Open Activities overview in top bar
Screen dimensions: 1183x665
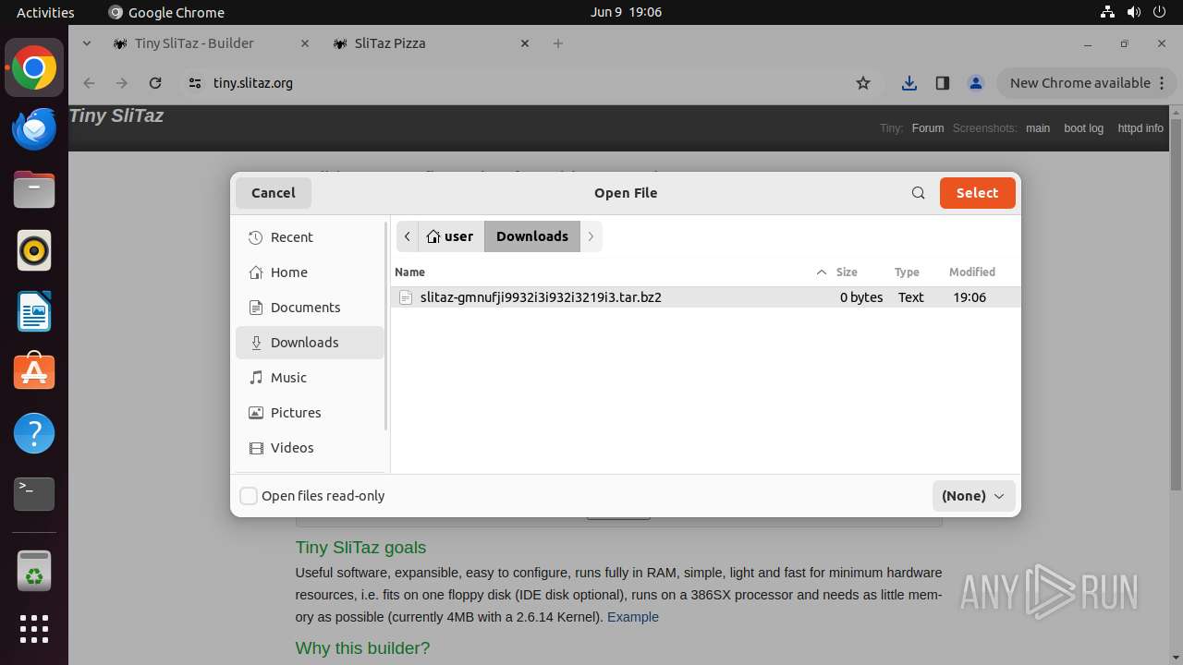tap(45, 12)
